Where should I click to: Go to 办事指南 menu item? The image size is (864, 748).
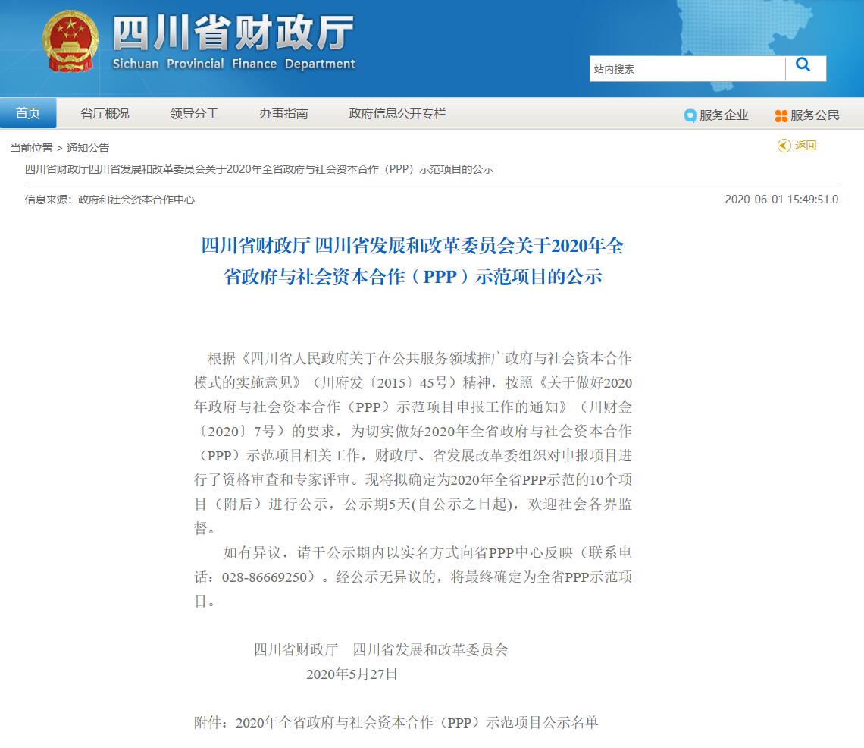point(283,114)
